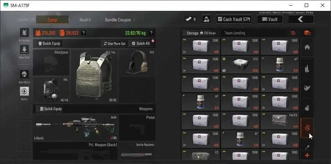Select the Pri. Weapon (Back) slot

pyautogui.click(x=75, y=151)
